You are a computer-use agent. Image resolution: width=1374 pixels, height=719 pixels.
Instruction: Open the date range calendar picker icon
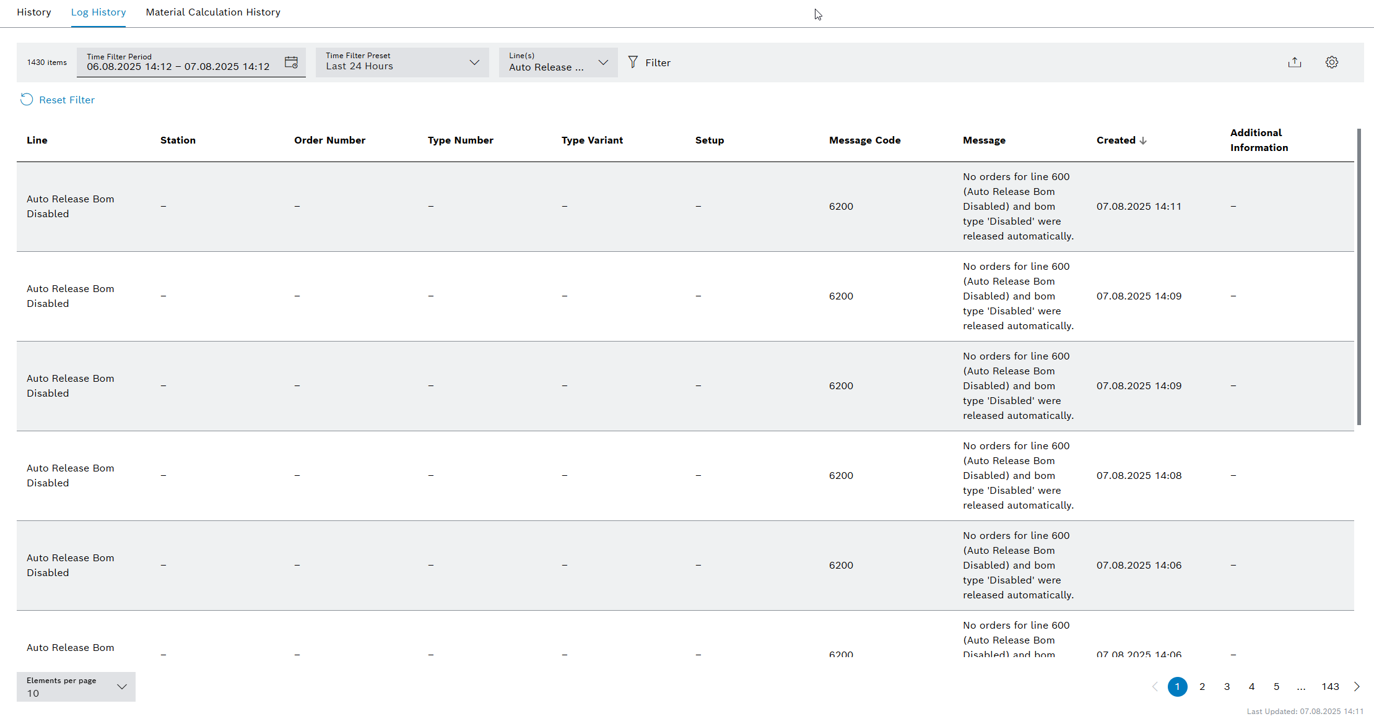pyautogui.click(x=291, y=62)
